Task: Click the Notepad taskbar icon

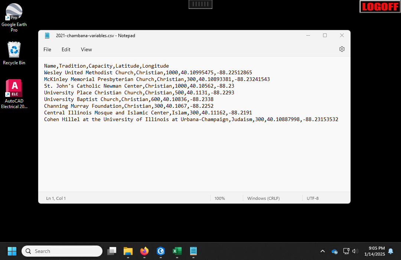Action: [193, 251]
